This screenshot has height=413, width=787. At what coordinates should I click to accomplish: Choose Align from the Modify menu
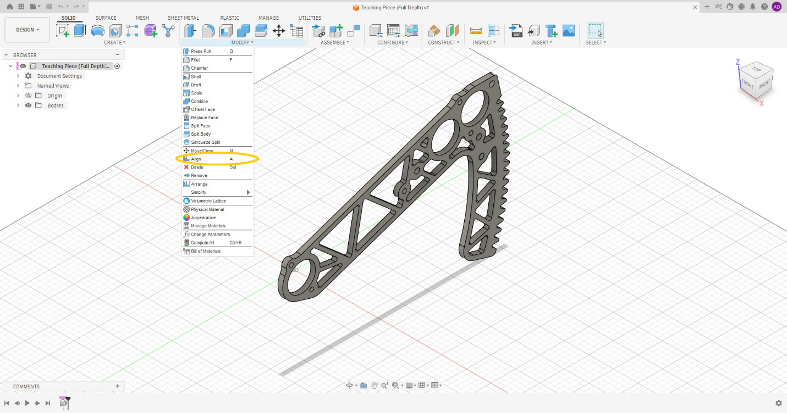(x=217, y=159)
